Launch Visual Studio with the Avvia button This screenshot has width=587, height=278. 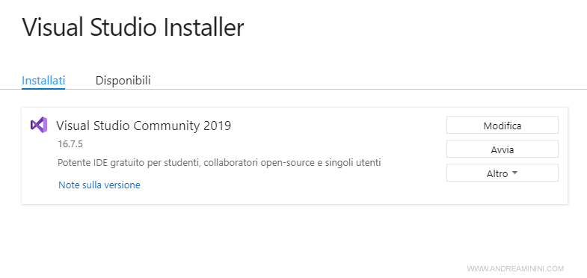coord(503,149)
